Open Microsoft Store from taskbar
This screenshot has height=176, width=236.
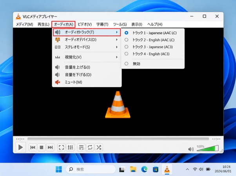[x=156, y=169]
